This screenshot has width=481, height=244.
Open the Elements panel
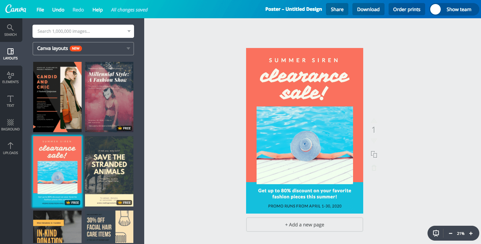click(10, 77)
